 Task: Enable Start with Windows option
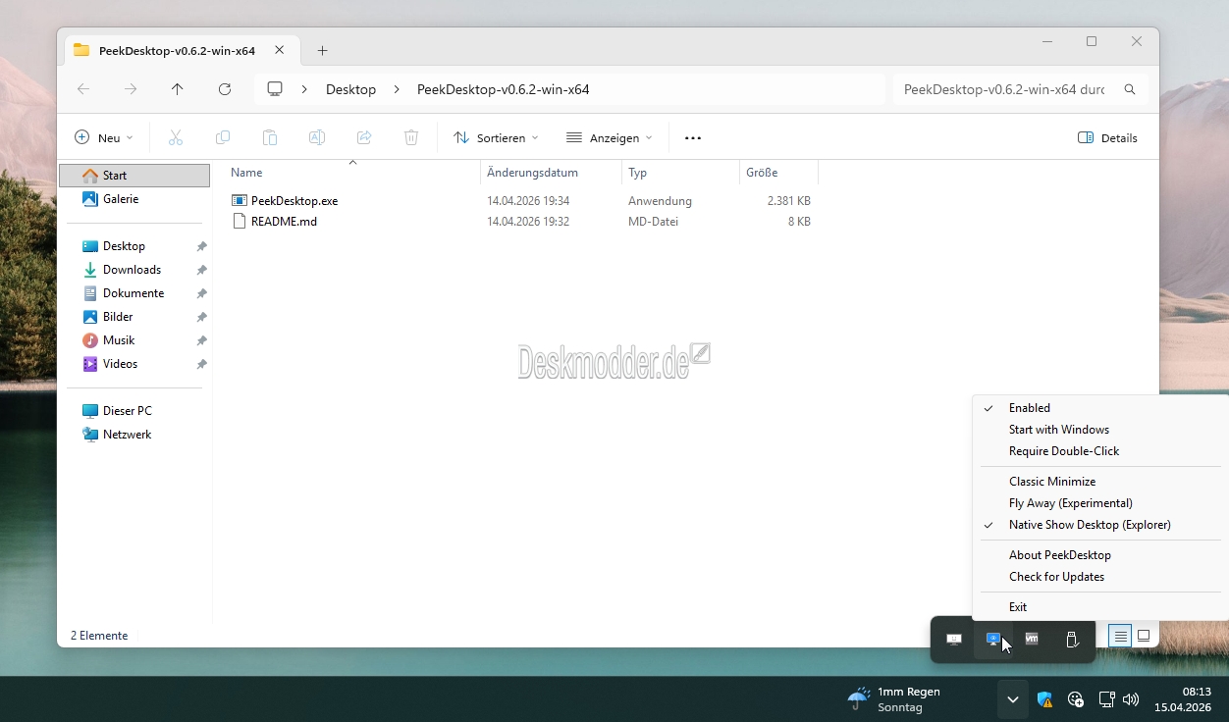click(x=1058, y=430)
